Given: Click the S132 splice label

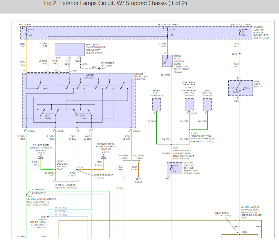Looking at the screenshot, I should tap(81, 168).
